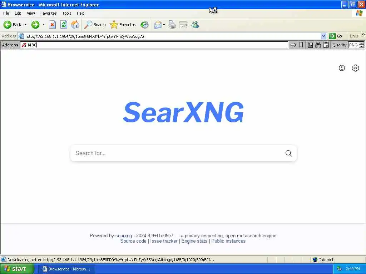Click the Browservice clipboard icon
366x274 pixels.
(x=326, y=45)
